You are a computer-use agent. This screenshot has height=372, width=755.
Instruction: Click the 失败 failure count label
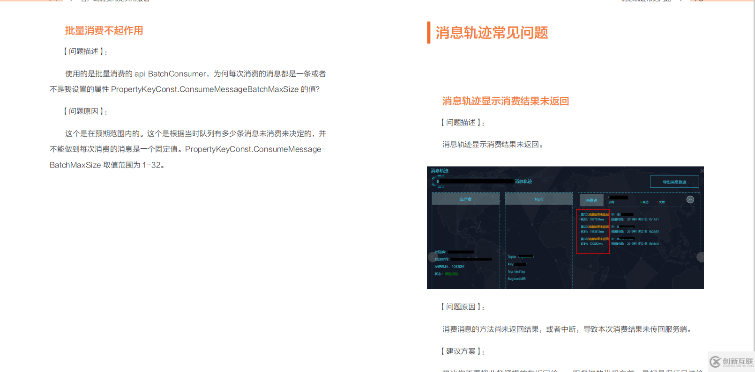[x=662, y=202]
